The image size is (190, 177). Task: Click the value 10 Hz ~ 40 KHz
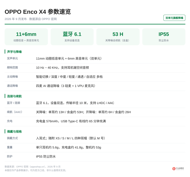47,68
